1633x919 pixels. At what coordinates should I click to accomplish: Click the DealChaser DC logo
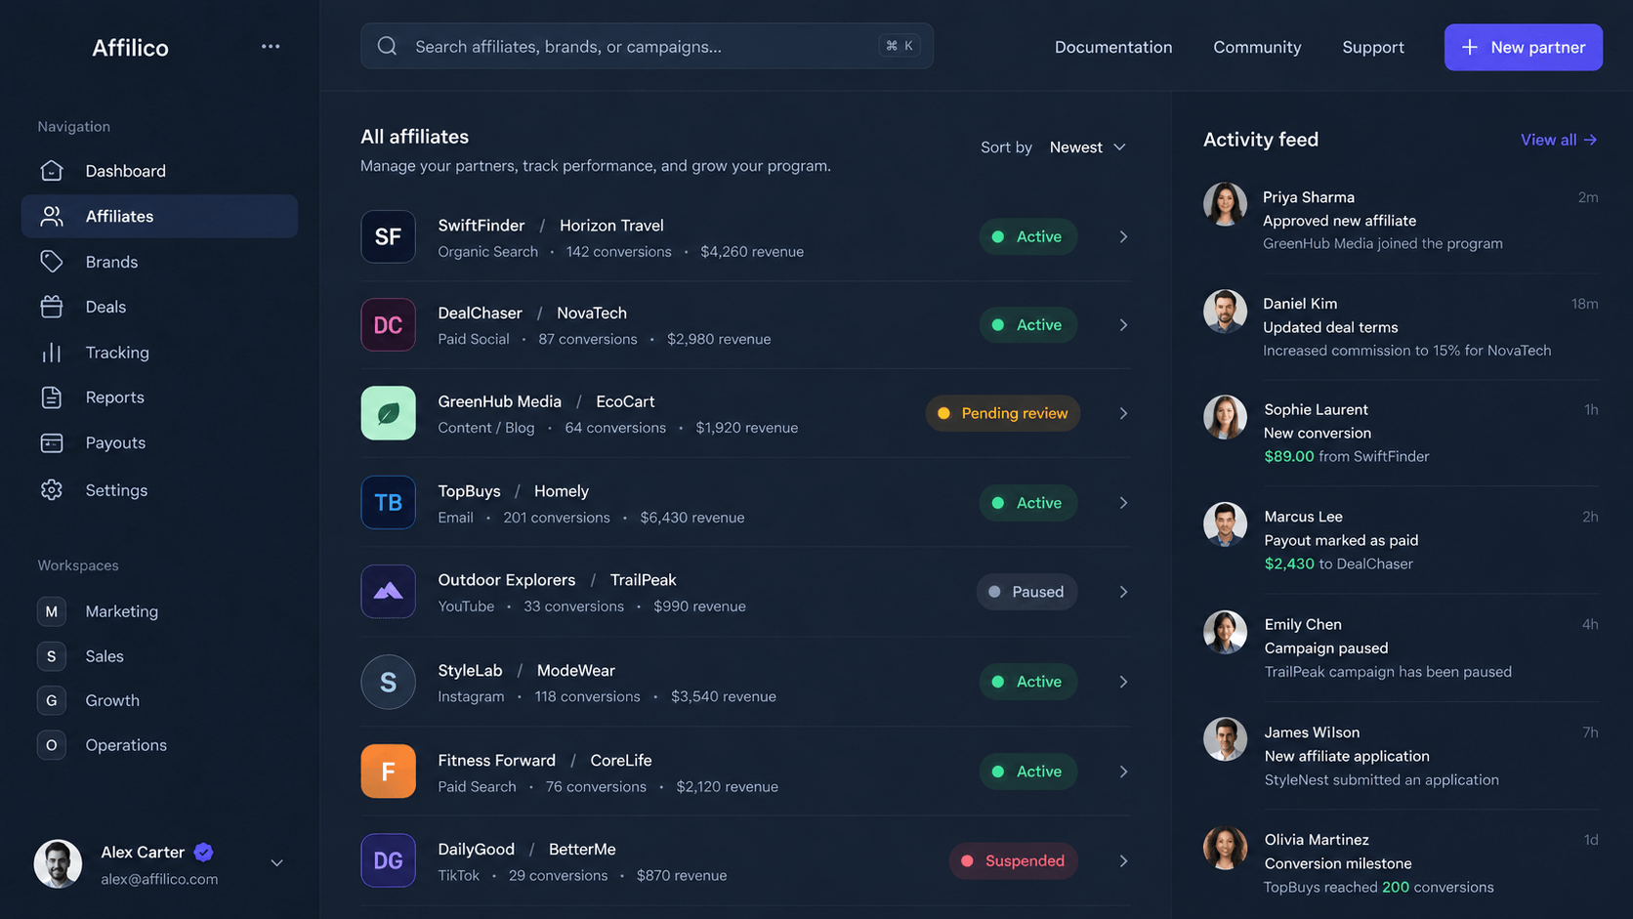pos(388,324)
